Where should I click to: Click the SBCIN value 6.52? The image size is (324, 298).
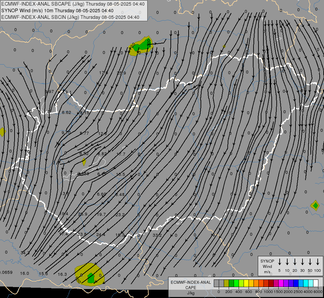[84, 153]
